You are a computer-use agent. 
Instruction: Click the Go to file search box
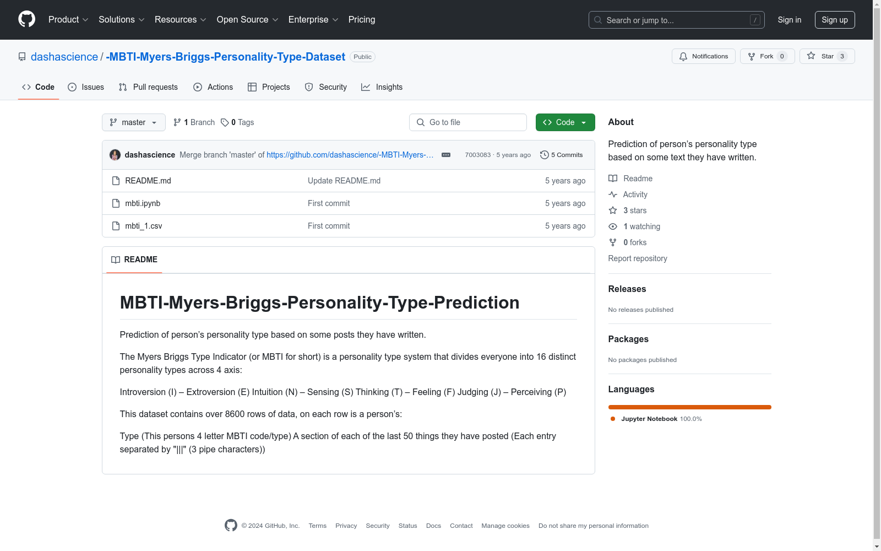pyautogui.click(x=468, y=122)
